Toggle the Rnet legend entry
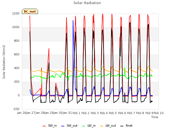The height and width of the screenshot is (131, 175). point(126,126)
